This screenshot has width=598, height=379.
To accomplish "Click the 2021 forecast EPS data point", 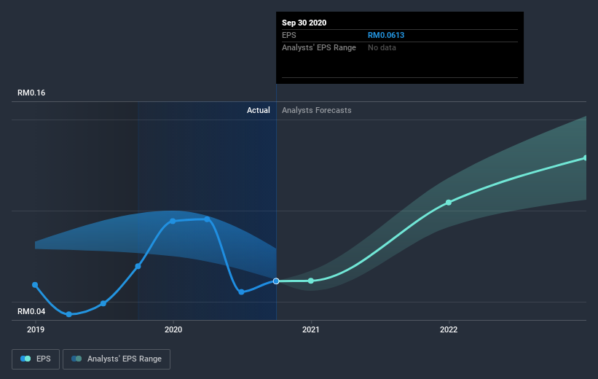I will click(311, 281).
